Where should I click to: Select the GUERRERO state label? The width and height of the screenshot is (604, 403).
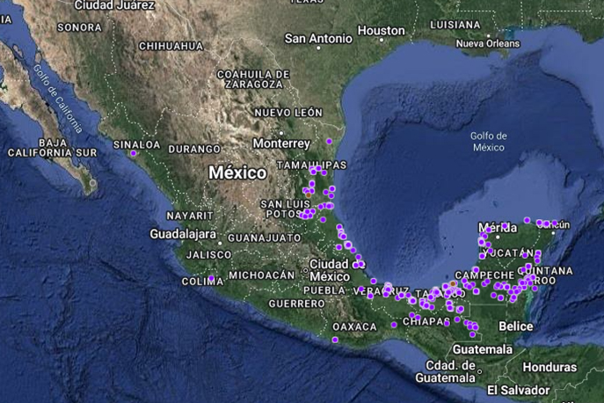click(297, 304)
